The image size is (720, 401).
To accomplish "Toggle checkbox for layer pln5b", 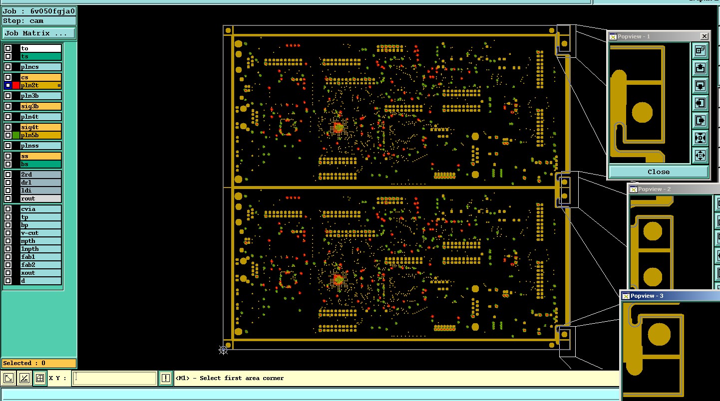I will click(x=8, y=135).
